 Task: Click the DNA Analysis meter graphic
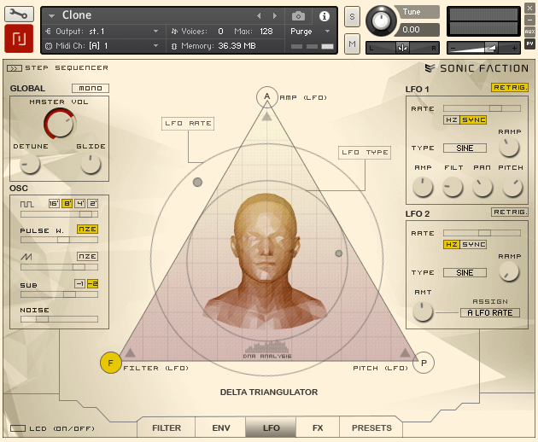[267, 347]
